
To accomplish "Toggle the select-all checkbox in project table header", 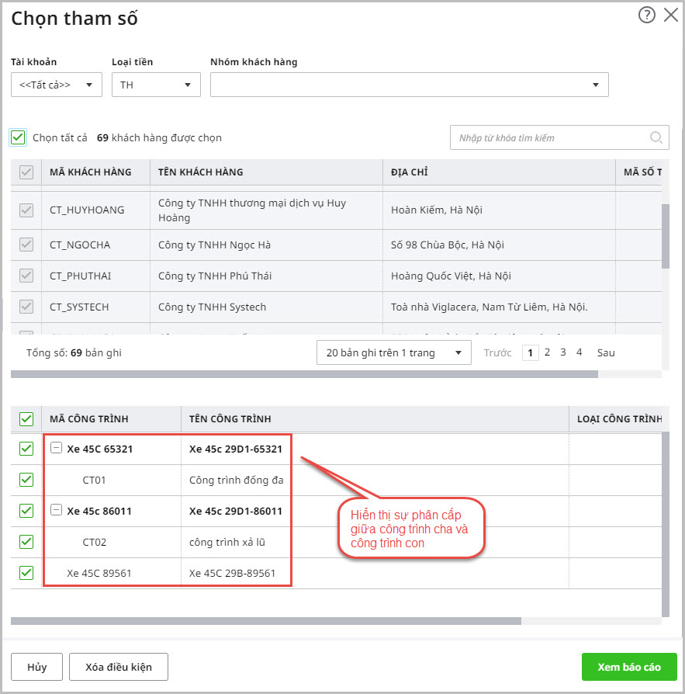I will [x=26, y=419].
